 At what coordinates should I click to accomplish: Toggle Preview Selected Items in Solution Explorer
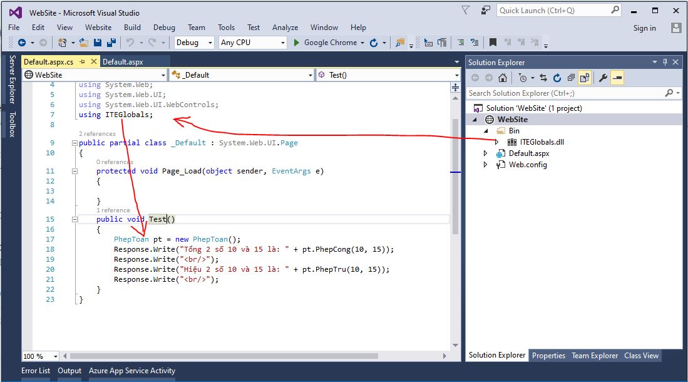[x=617, y=78]
